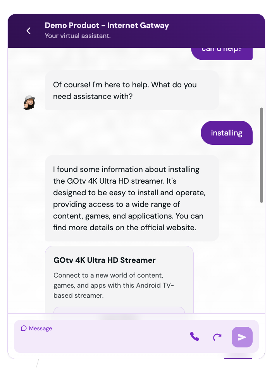The height and width of the screenshot is (368, 272).
Task: Click the "Of course! I'm here to help" reply
Action: tap(132, 90)
